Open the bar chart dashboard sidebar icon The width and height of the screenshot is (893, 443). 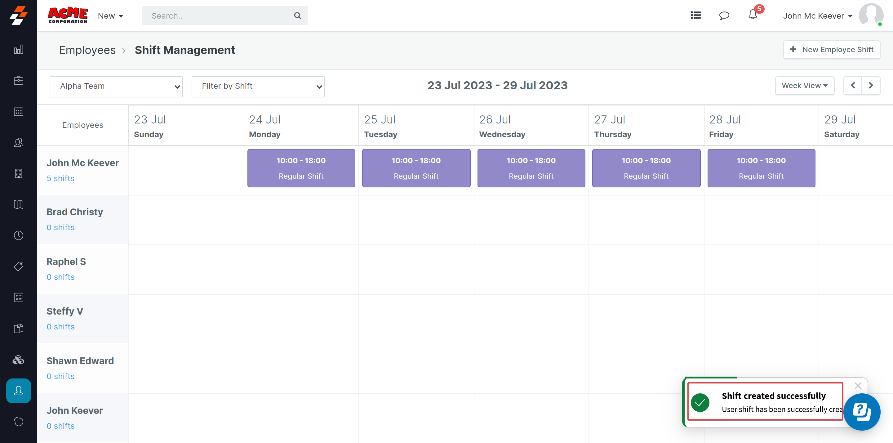18,50
